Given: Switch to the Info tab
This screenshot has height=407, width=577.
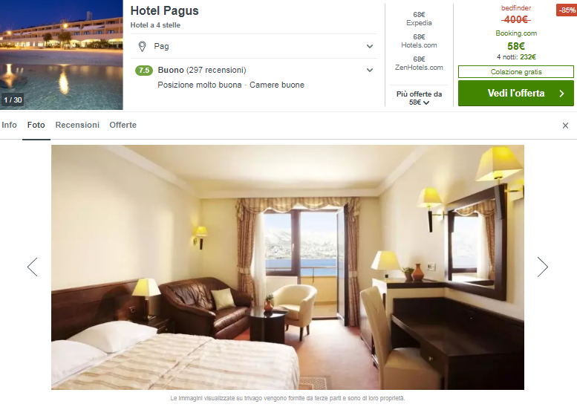Looking at the screenshot, I should pyautogui.click(x=9, y=125).
